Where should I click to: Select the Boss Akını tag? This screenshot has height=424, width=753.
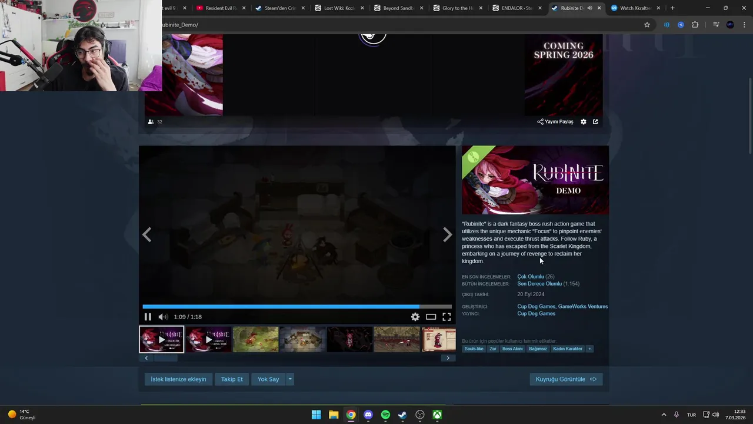(x=512, y=349)
